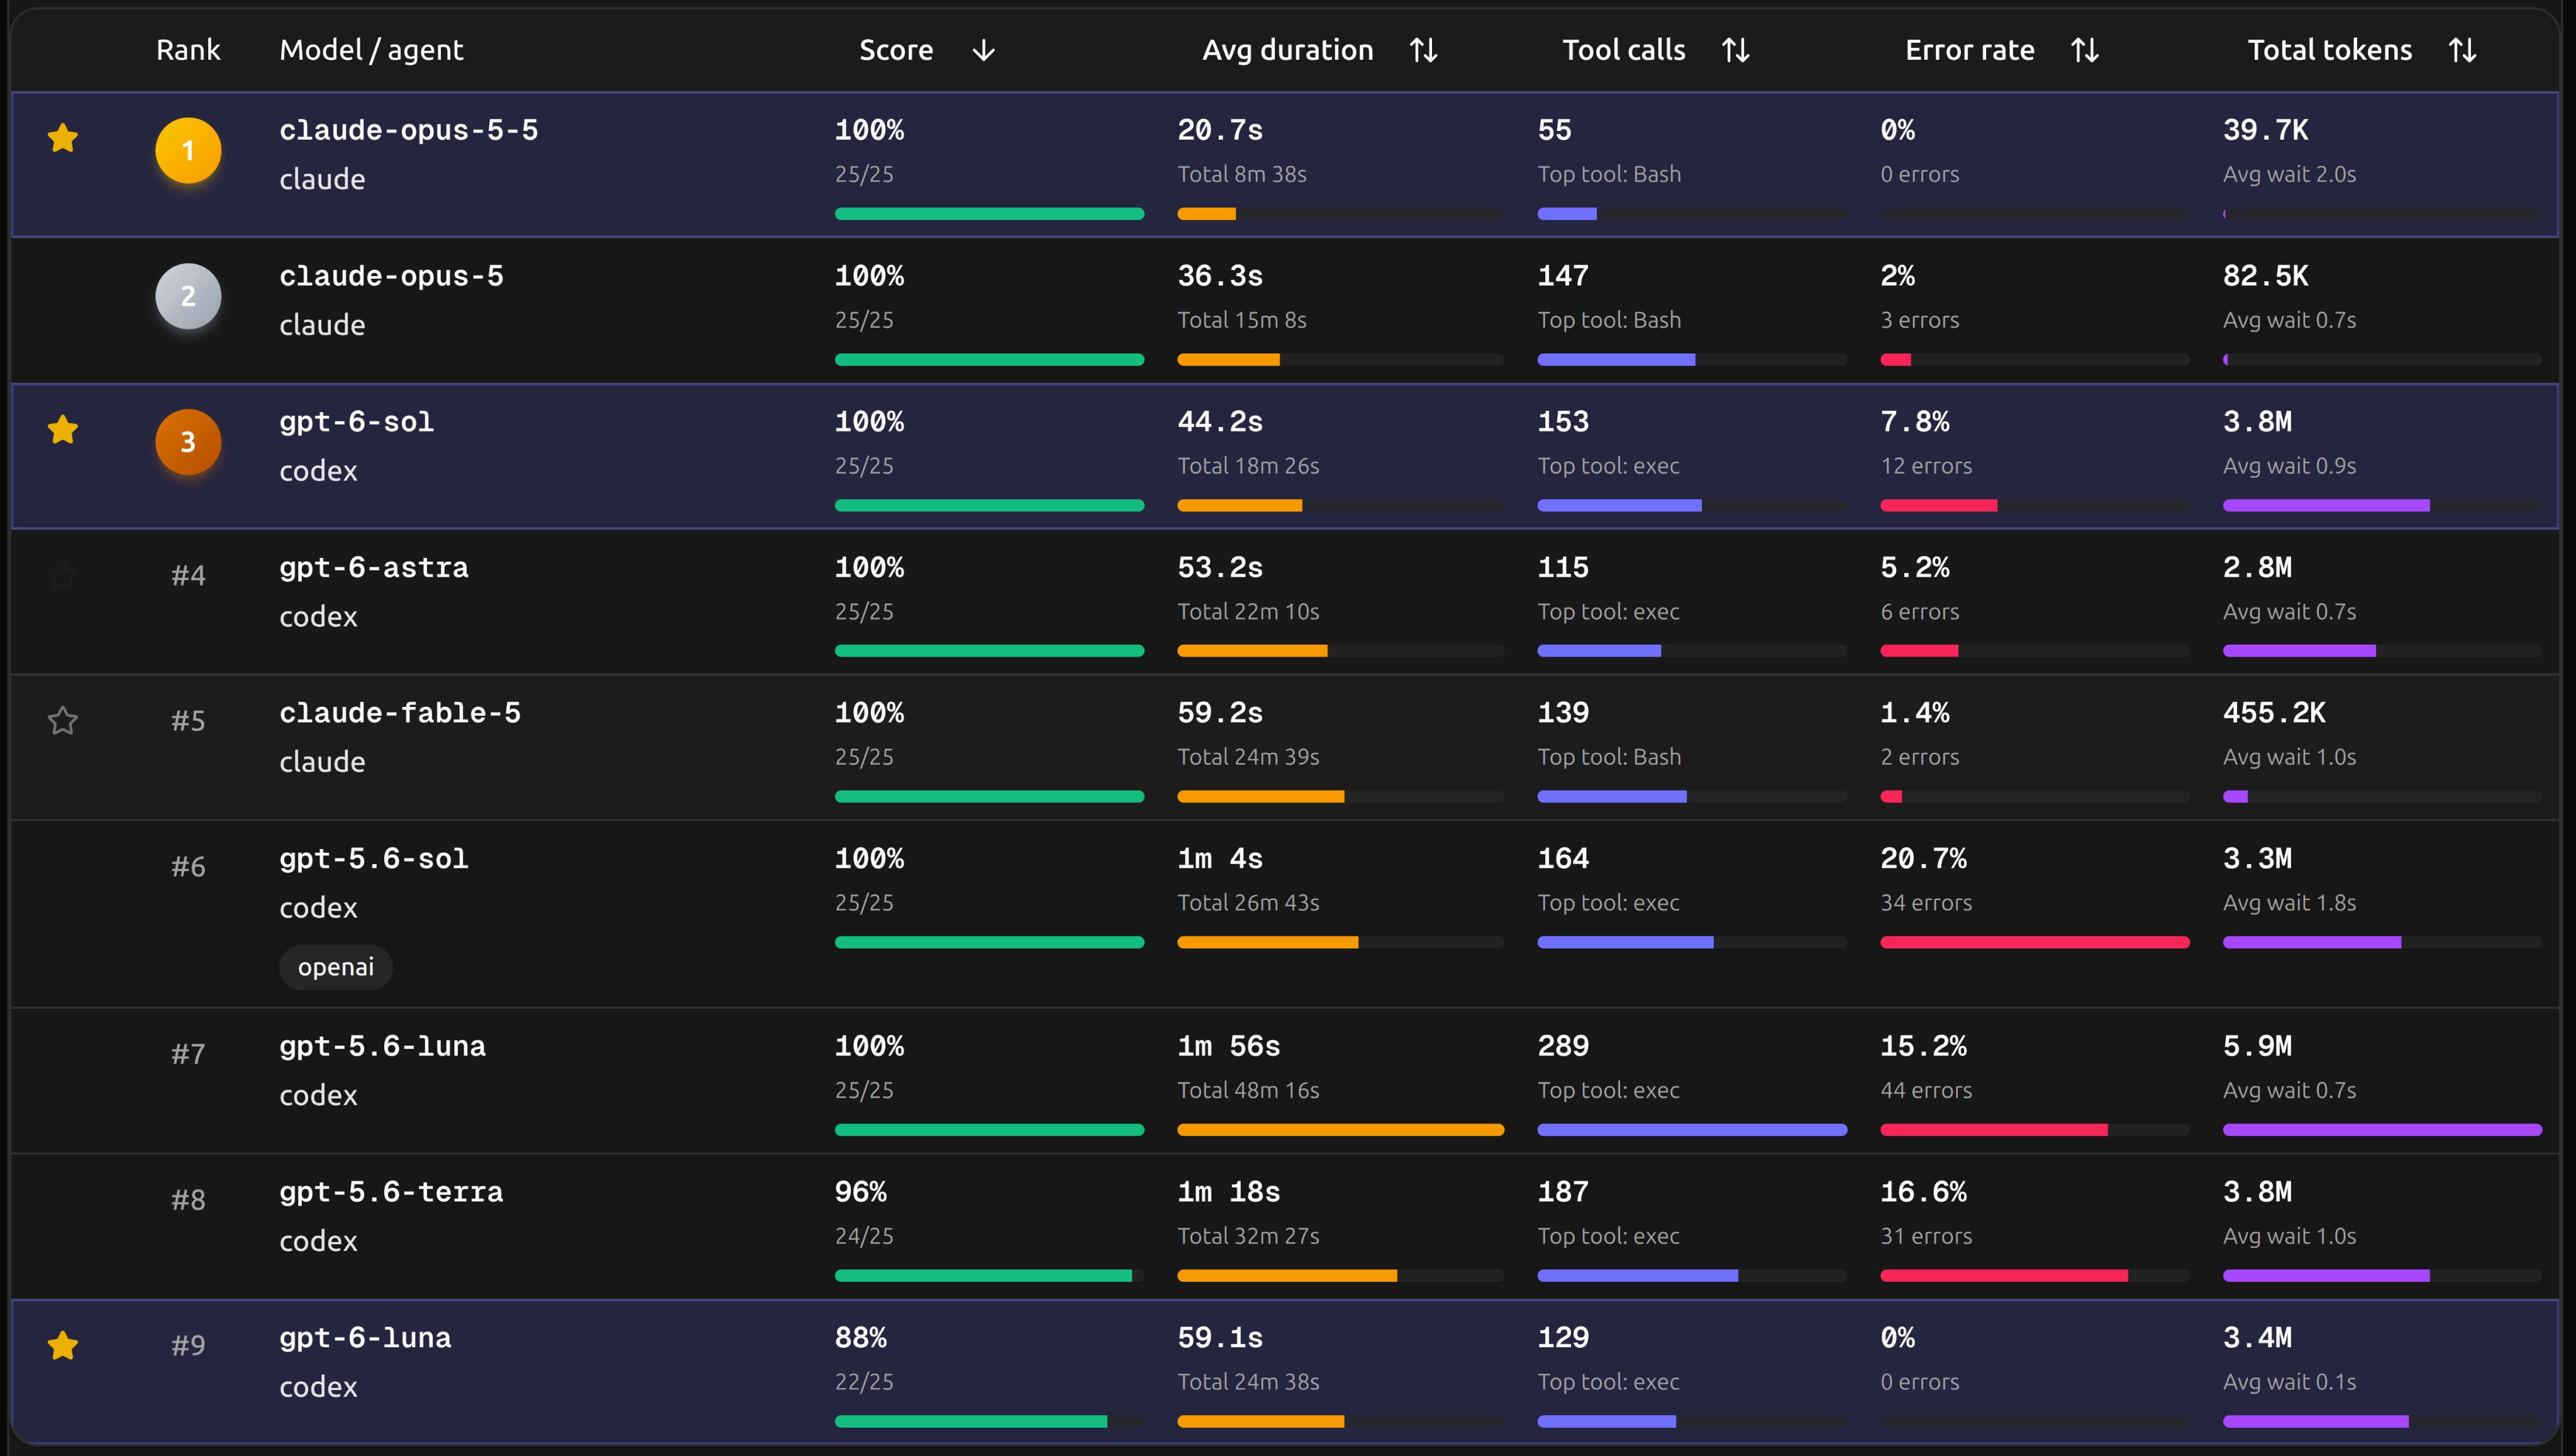Screen dimensions: 2576x1456
Task: Click the Rank column header
Action: point(188,50)
